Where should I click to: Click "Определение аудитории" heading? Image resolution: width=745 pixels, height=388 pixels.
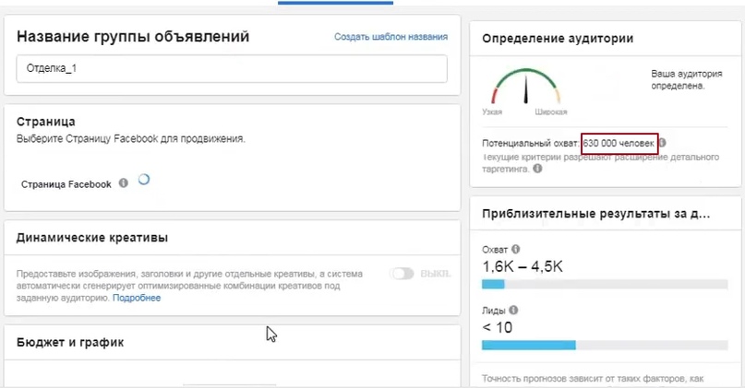click(558, 39)
